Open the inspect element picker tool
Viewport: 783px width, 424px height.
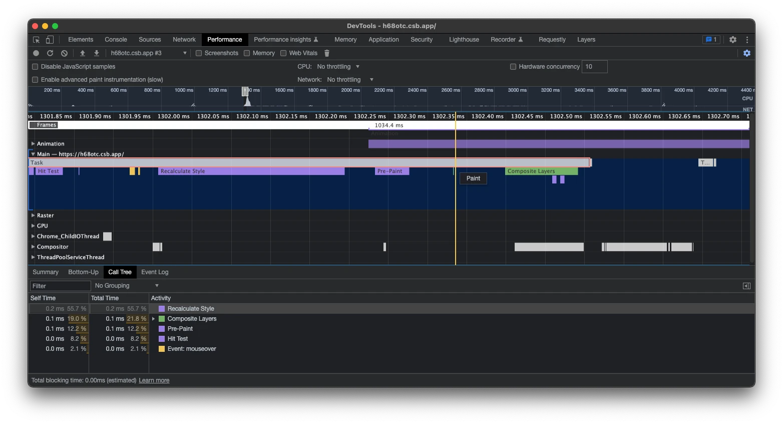click(x=36, y=40)
